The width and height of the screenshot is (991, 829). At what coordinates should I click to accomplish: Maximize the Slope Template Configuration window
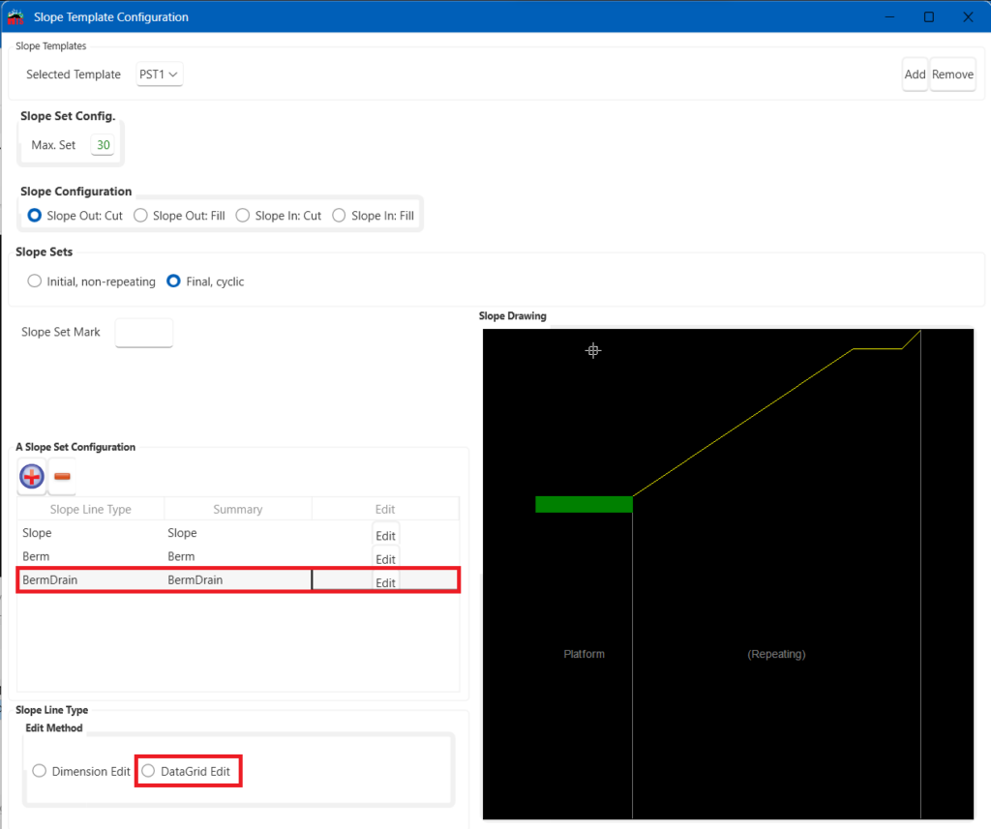[x=928, y=16]
